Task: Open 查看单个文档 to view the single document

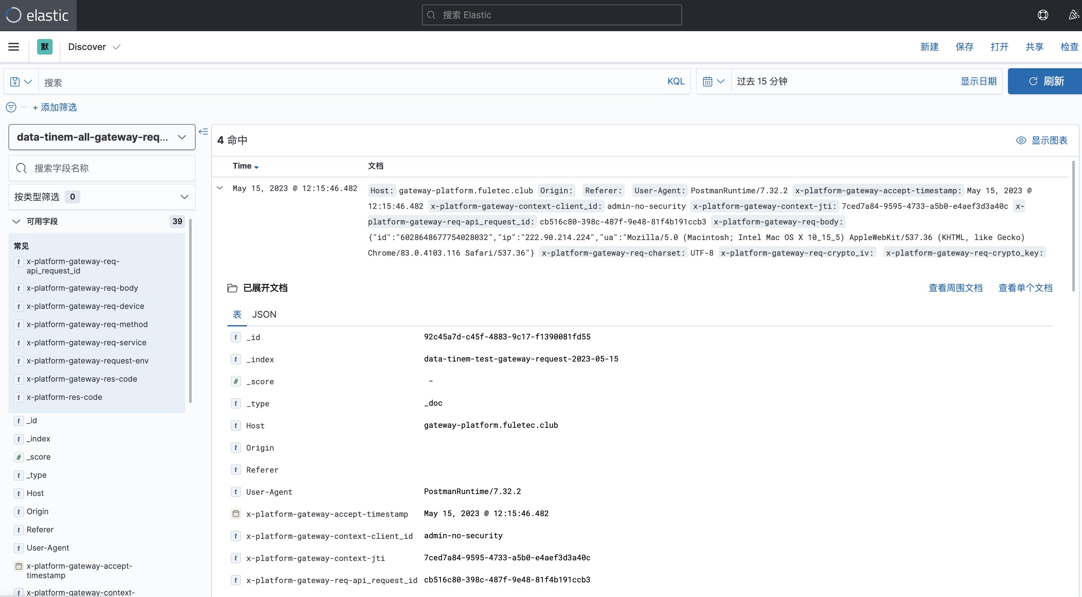Action: 1026,288
